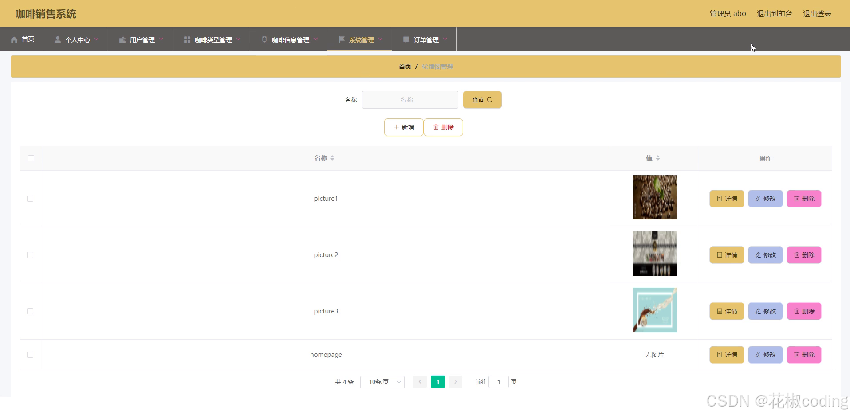Open the 用户管理 menu label

click(x=142, y=40)
